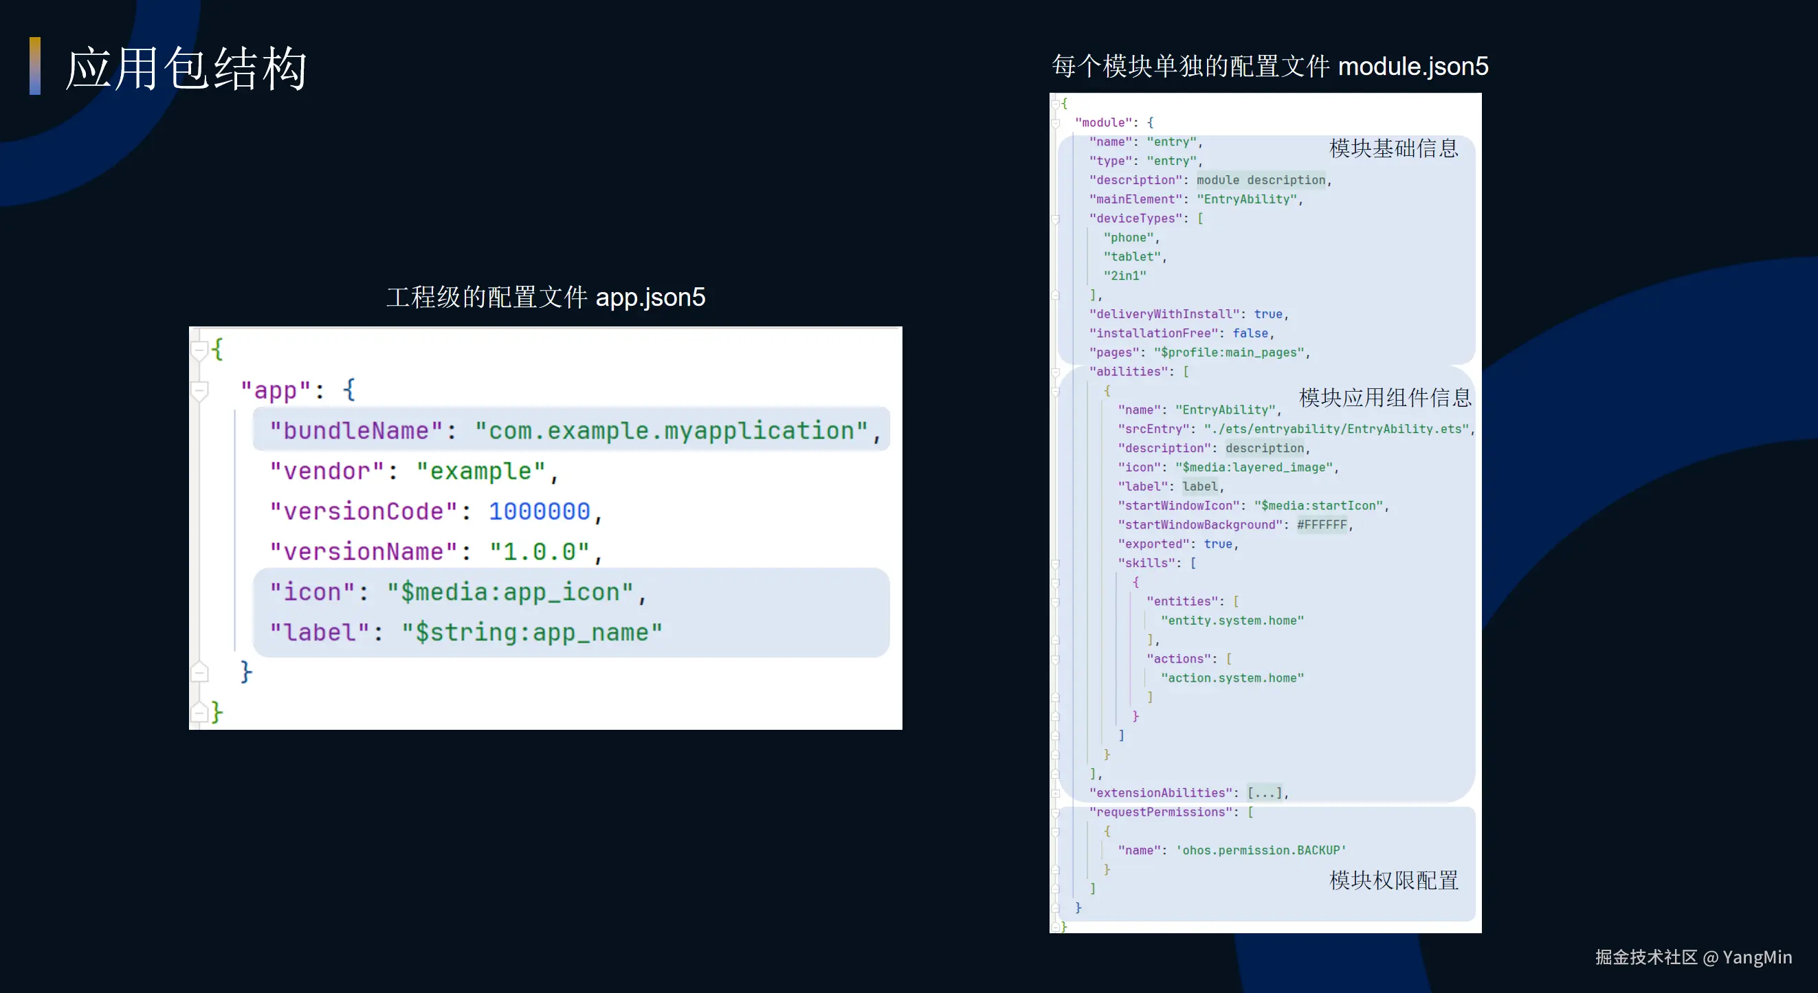Viewport: 1818px width, 993px height.
Task: Click the "$media:app_icon" resource string
Action: 509,592
